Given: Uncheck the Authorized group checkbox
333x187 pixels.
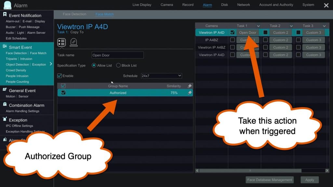Looking at the screenshot, I should (63, 93).
